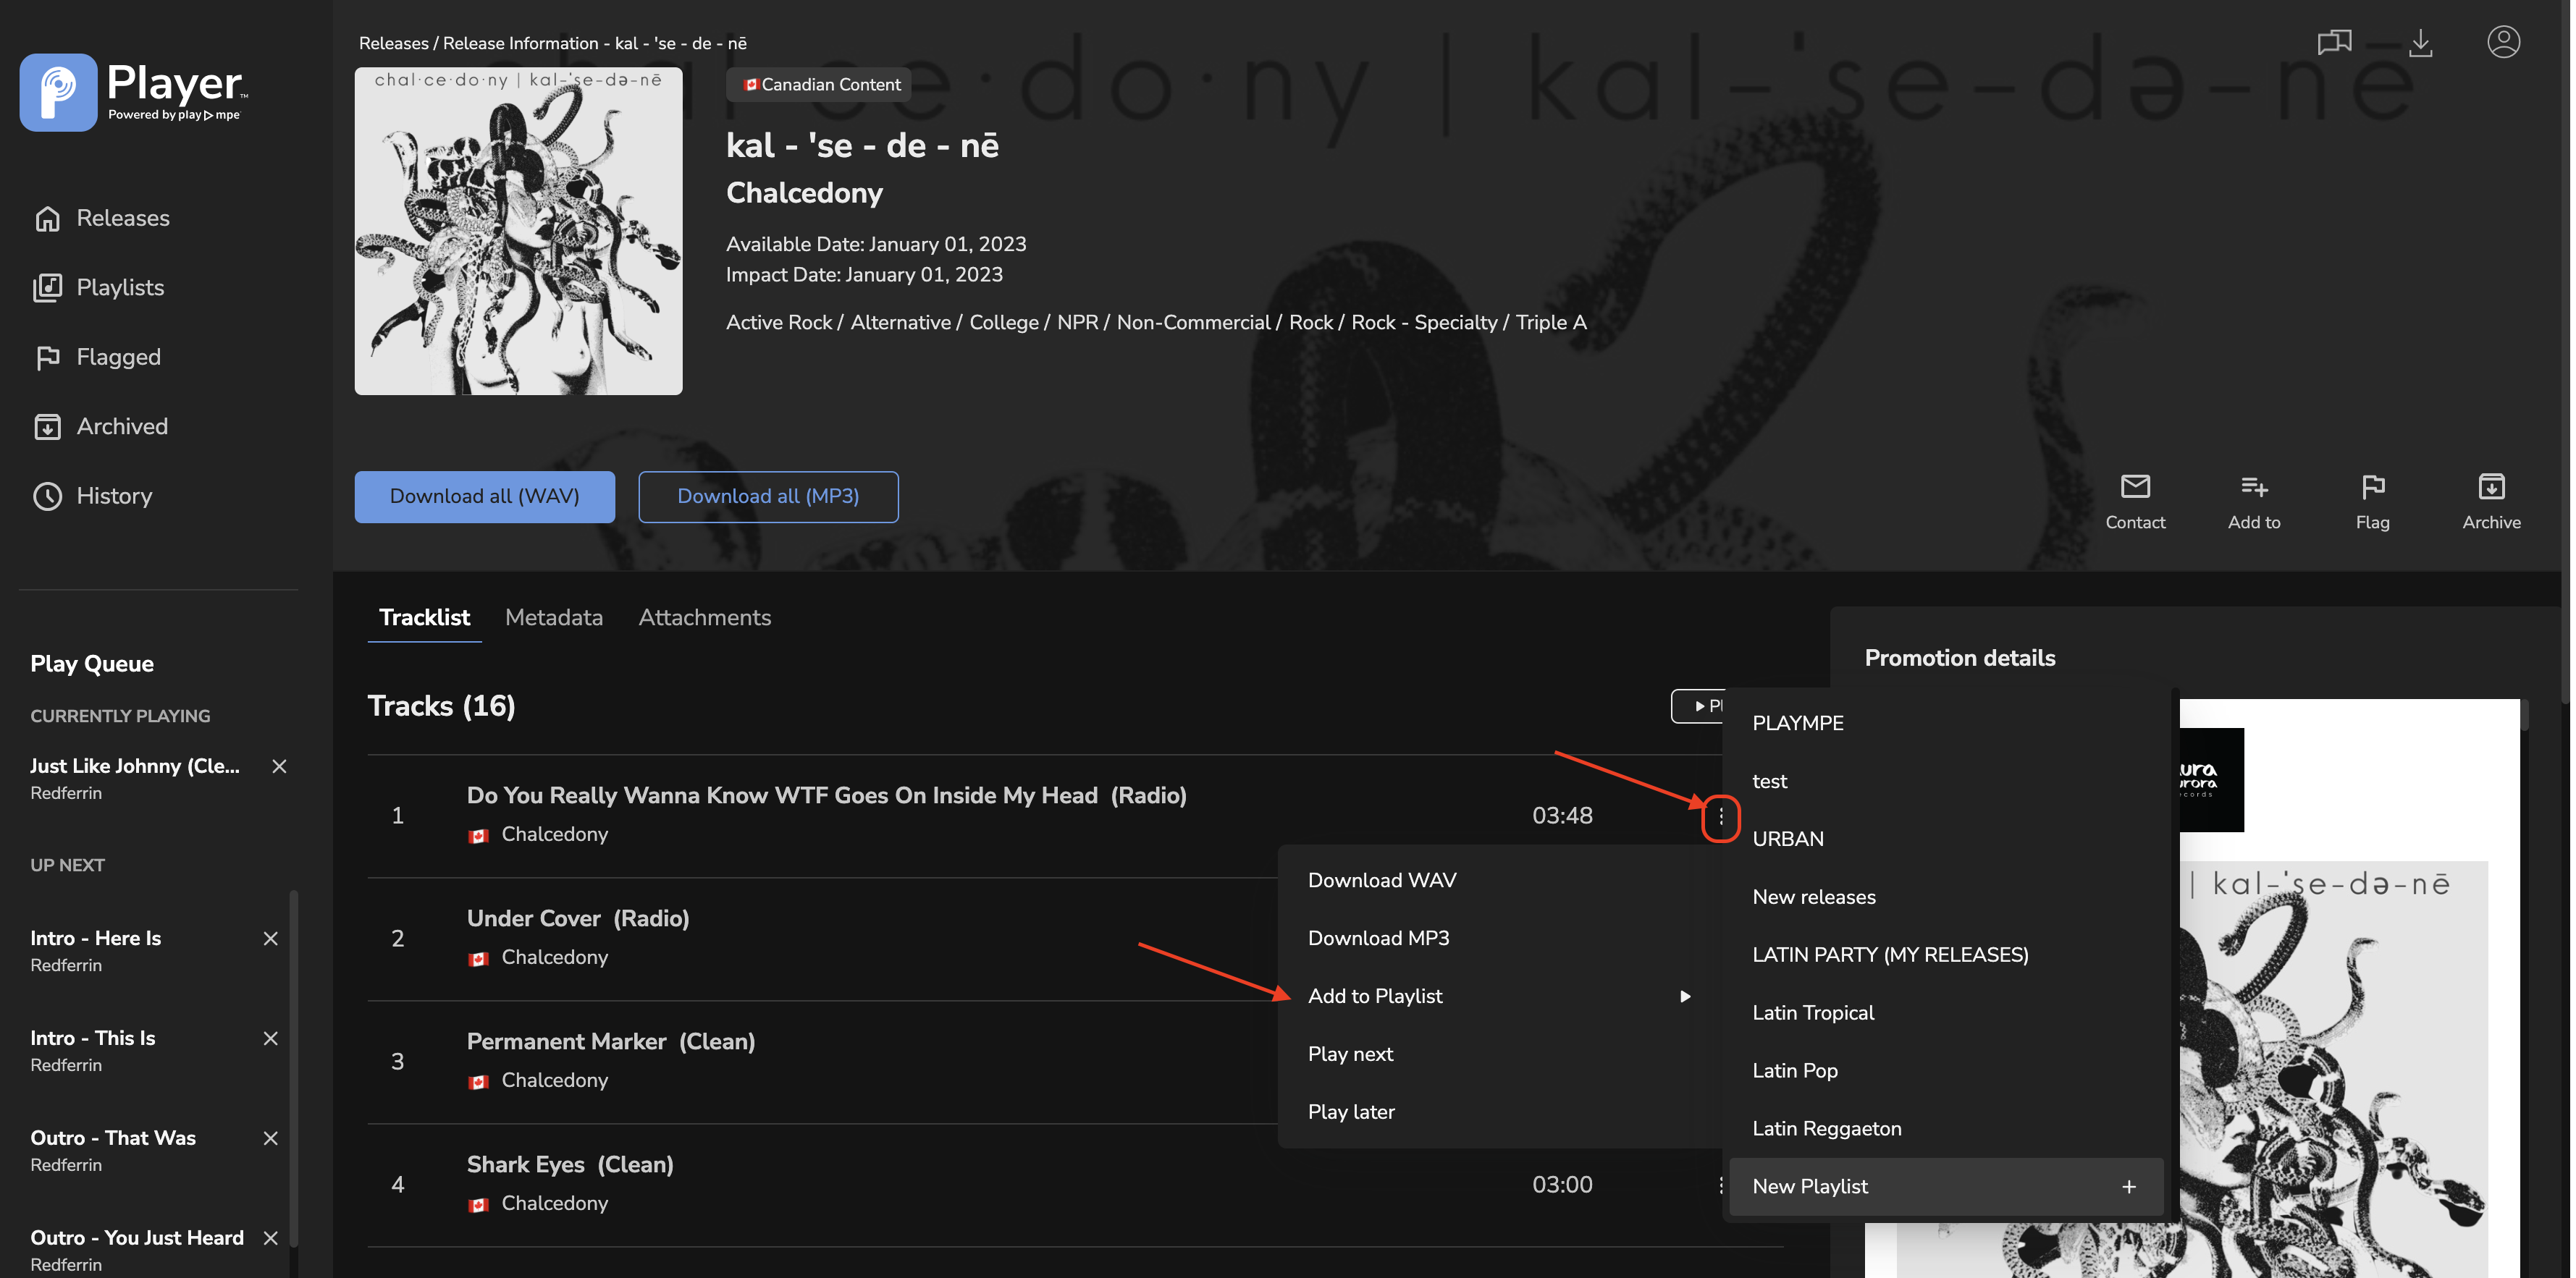
Task: Remove Intro - This Is from queue
Action: pyautogui.click(x=270, y=1038)
